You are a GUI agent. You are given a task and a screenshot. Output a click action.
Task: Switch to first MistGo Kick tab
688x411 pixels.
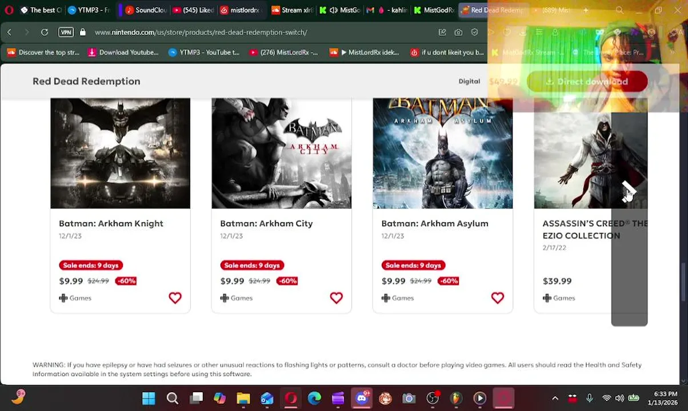339,10
